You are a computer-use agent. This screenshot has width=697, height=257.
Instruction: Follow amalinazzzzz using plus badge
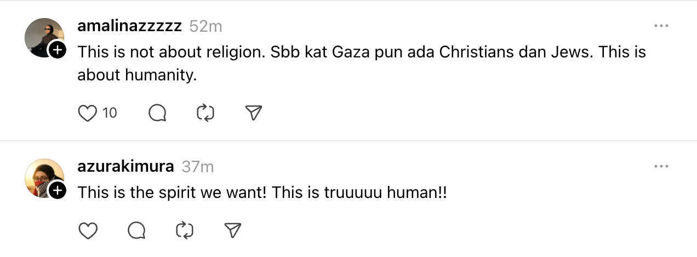click(57, 51)
